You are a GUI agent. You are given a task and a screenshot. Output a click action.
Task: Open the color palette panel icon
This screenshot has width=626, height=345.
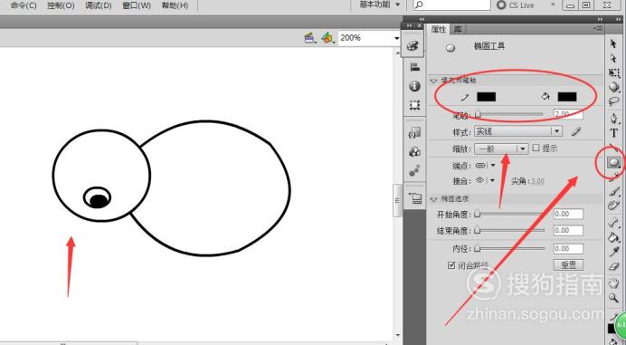tap(413, 45)
